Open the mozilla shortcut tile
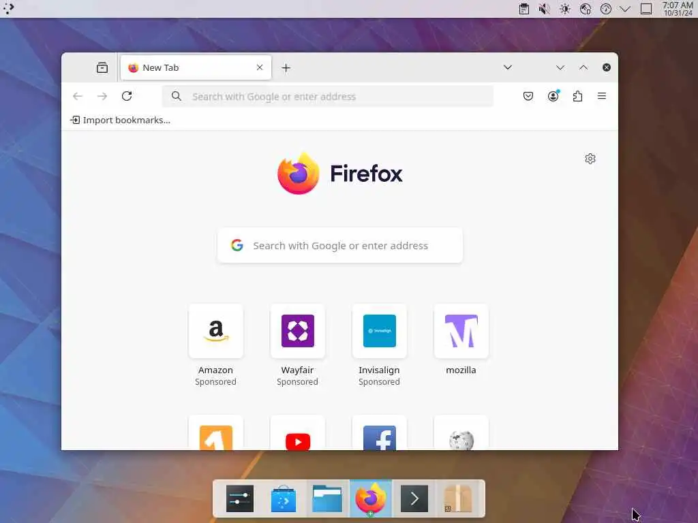 pos(461,332)
